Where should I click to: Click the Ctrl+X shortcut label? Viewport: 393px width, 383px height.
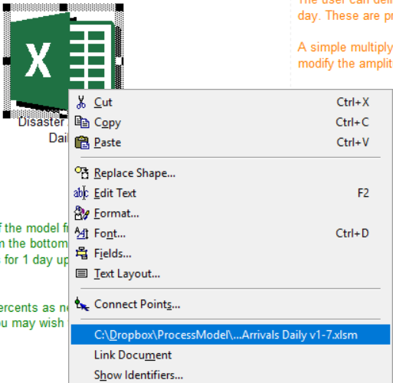[352, 103]
